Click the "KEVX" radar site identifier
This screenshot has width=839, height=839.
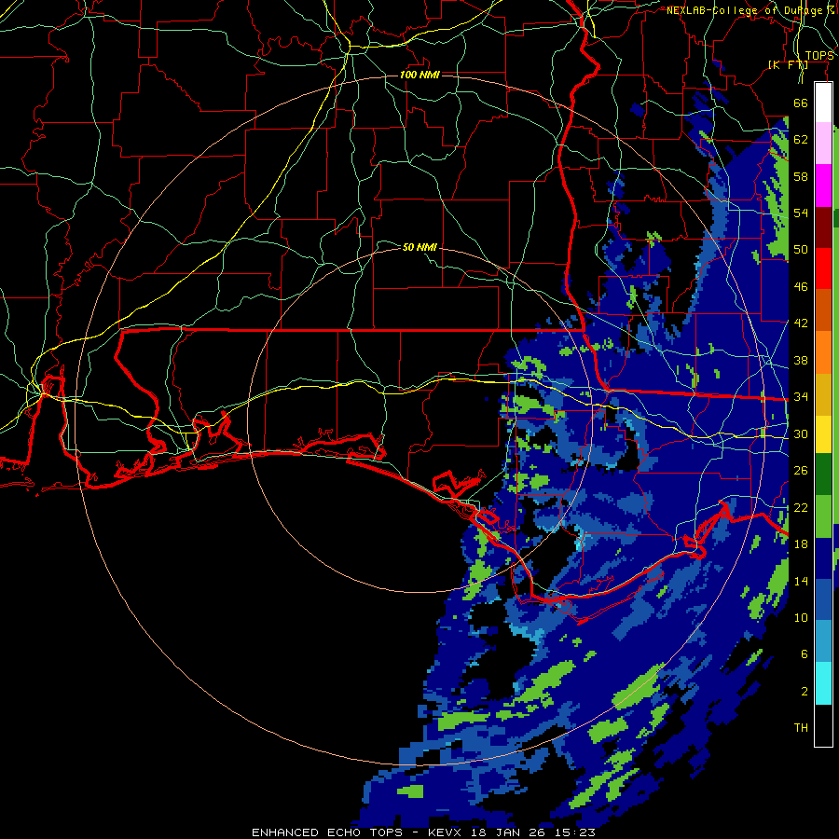click(447, 832)
